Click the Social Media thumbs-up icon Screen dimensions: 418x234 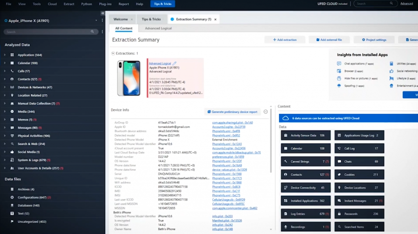12,152
